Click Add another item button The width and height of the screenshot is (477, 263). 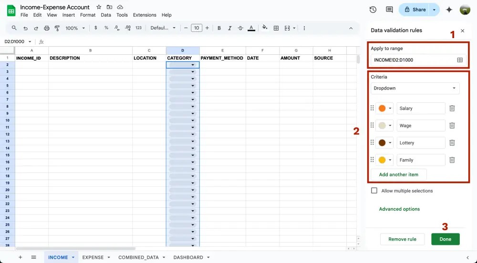pyautogui.click(x=398, y=174)
